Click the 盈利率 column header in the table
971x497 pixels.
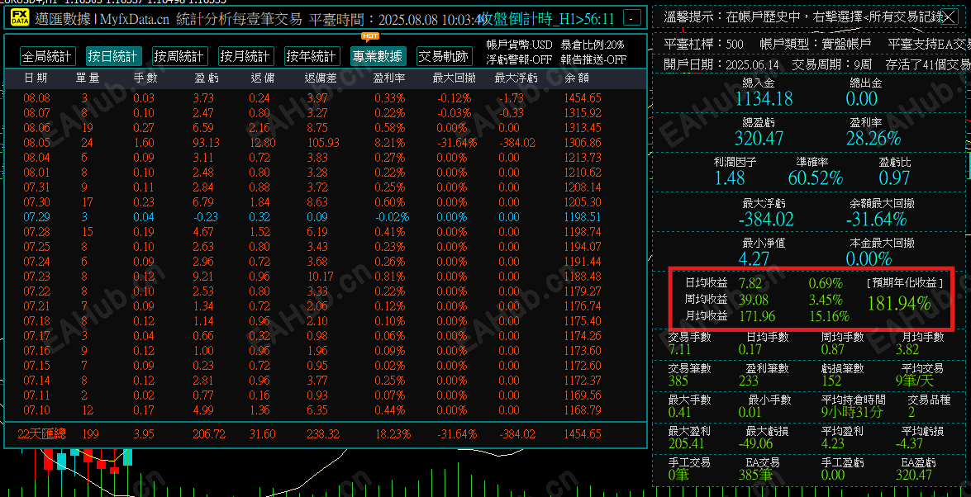click(389, 78)
